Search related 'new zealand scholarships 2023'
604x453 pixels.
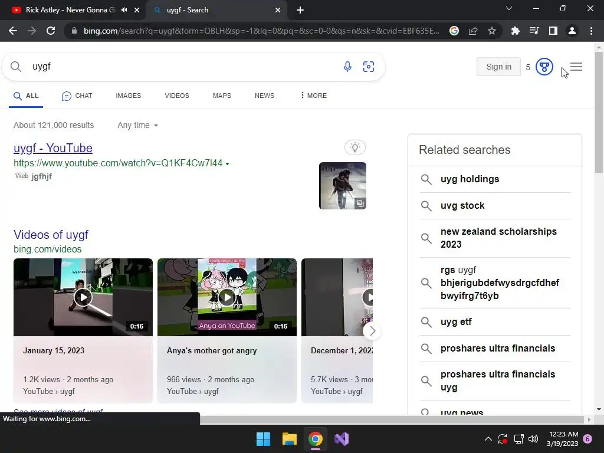point(495,238)
